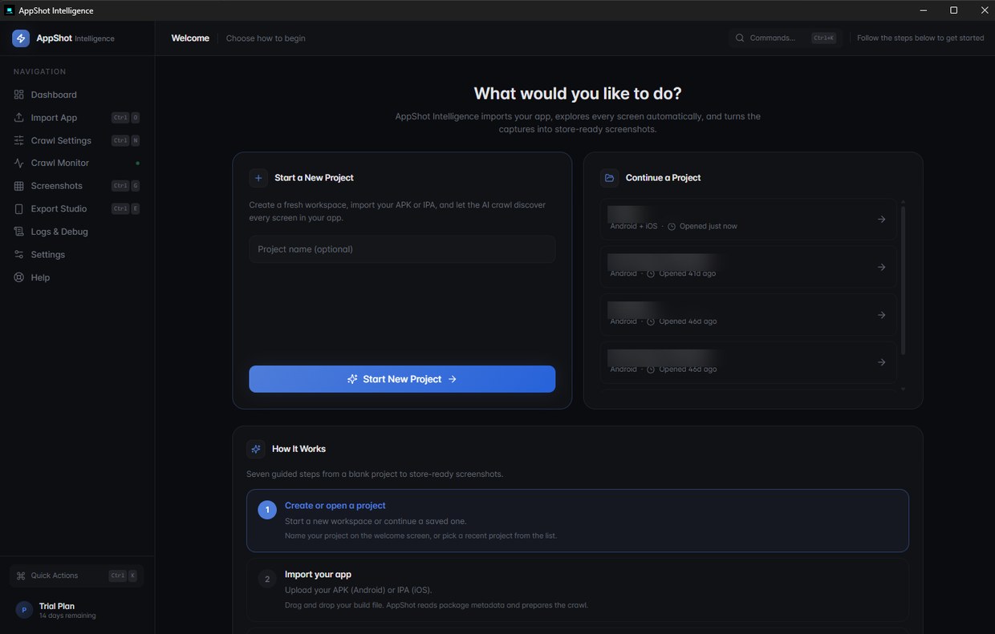995x634 pixels.
Task: Click the Start New Project button
Action: [x=402, y=379]
